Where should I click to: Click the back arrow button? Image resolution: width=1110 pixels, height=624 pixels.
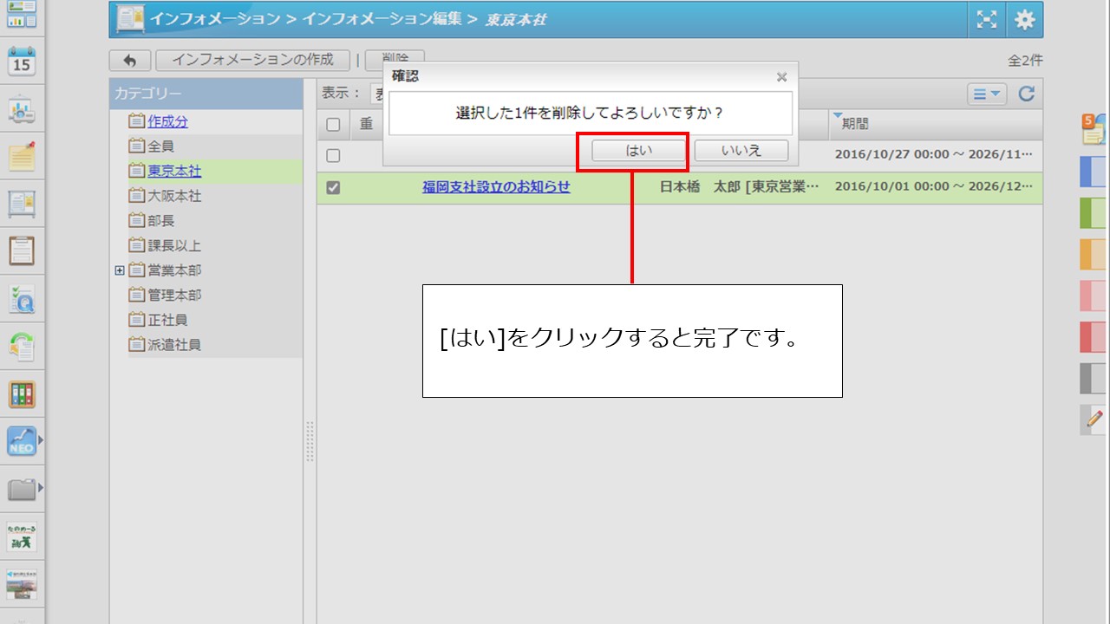(130, 61)
